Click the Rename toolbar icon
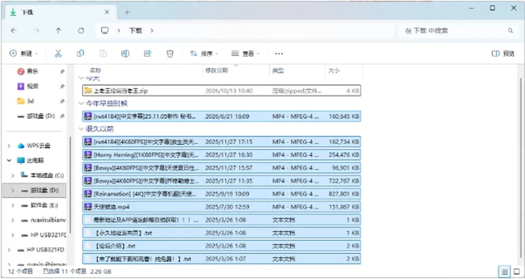 point(125,54)
